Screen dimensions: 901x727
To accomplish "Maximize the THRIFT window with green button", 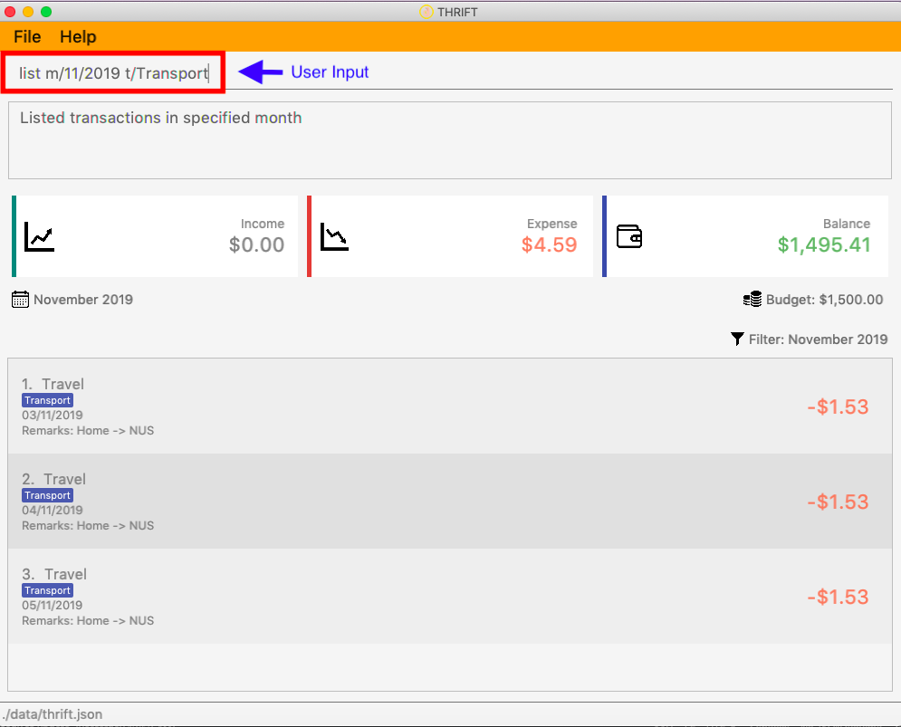I will point(46,12).
